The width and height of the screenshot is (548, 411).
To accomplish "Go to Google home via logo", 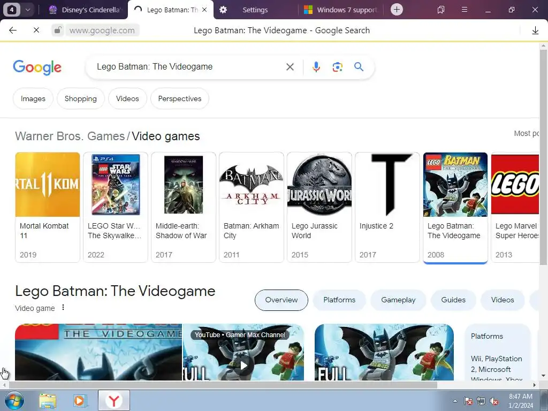I will (x=37, y=67).
